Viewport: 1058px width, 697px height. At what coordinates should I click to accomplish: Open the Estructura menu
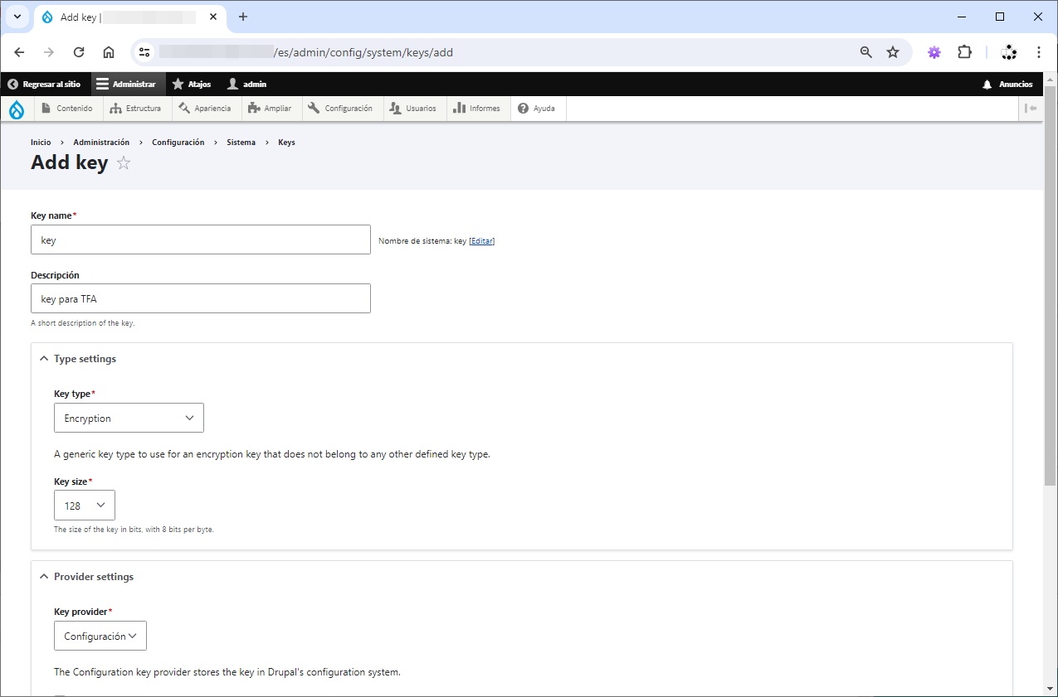point(135,109)
